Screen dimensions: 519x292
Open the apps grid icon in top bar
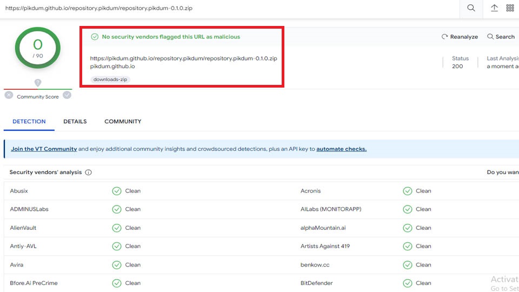(x=510, y=8)
